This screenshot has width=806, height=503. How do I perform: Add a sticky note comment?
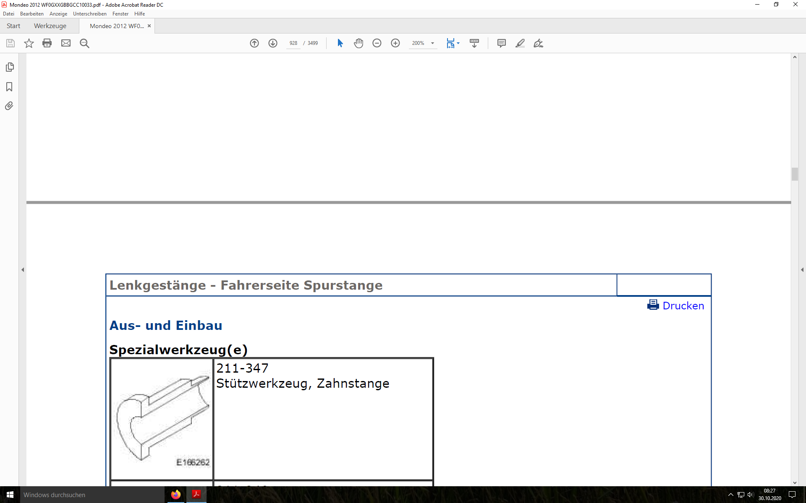[x=501, y=43]
